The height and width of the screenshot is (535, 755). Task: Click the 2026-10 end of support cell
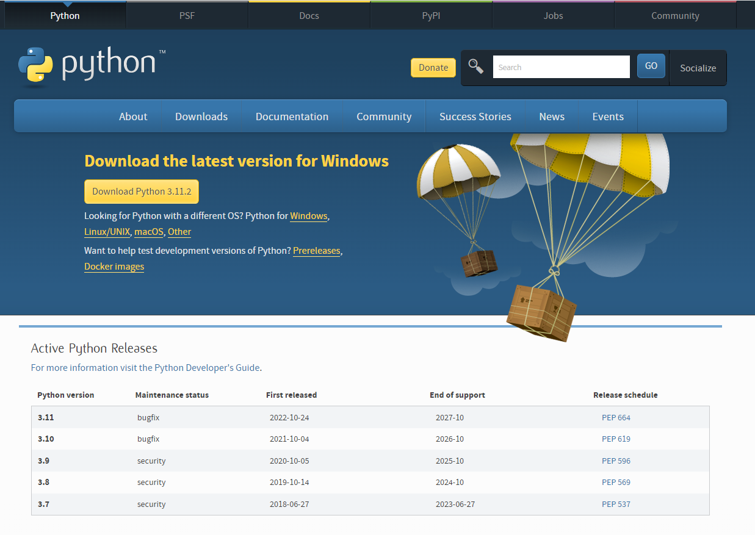[x=450, y=439]
